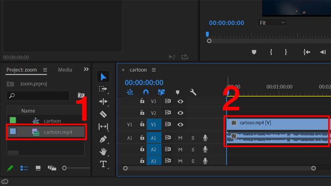Image resolution: width=331 pixels, height=186 pixels.
Task: Enable voice-over record on track A3
Action: click(205, 161)
